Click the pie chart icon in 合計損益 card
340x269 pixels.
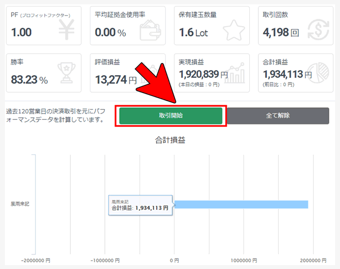(x=318, y=73)
